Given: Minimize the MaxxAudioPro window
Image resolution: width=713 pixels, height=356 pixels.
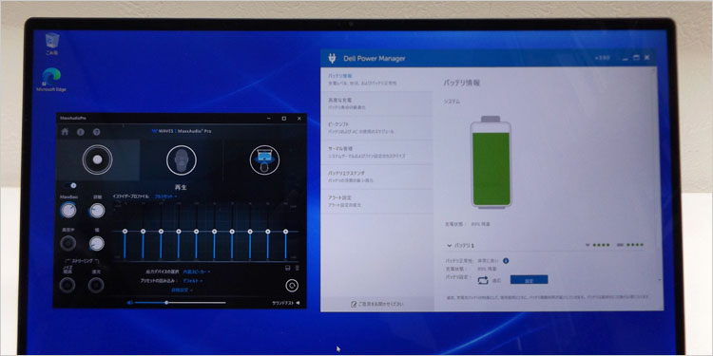Looking at the screenshot, I should click(269, 118).
